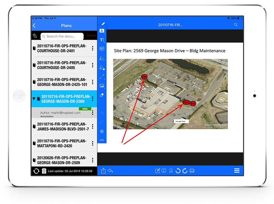Undo the last annotation

102,113
